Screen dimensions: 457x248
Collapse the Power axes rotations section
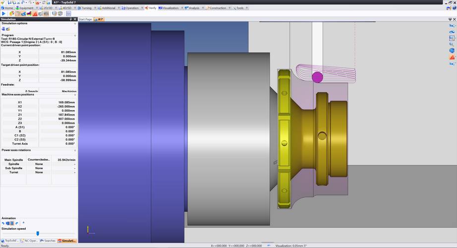coord(75,150)
